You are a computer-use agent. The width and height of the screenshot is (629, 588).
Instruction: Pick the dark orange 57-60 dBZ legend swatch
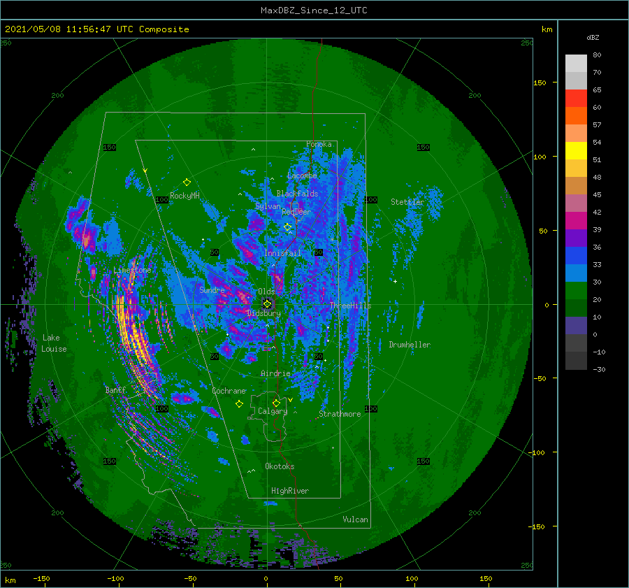pos(576,115)
